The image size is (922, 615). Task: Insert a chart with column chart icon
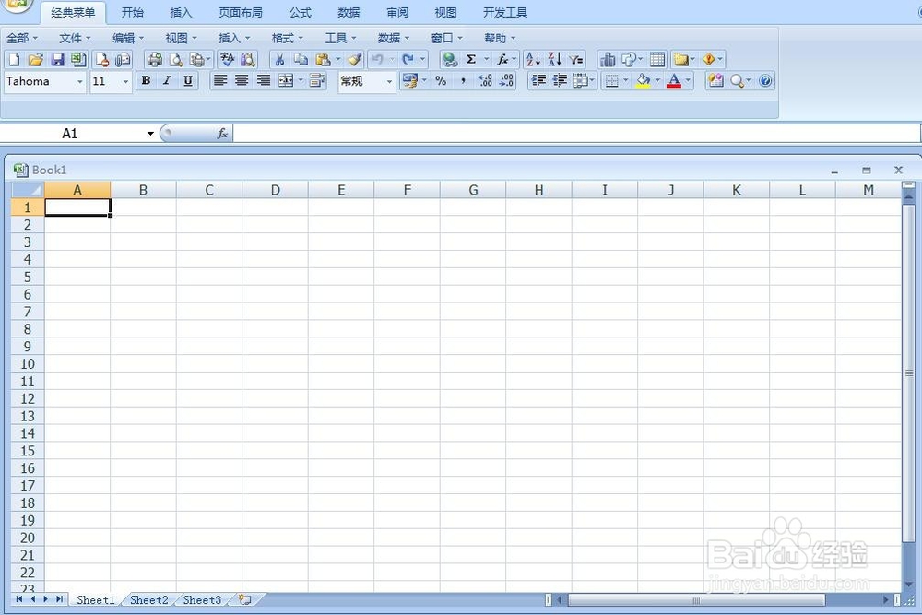(608, 59)
